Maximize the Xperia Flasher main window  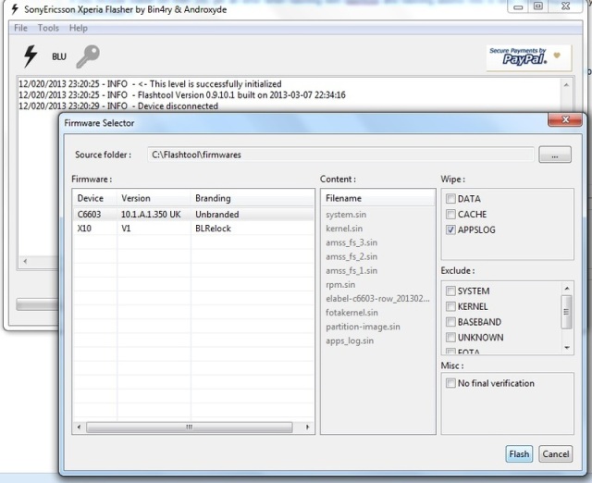click(538, 6)
